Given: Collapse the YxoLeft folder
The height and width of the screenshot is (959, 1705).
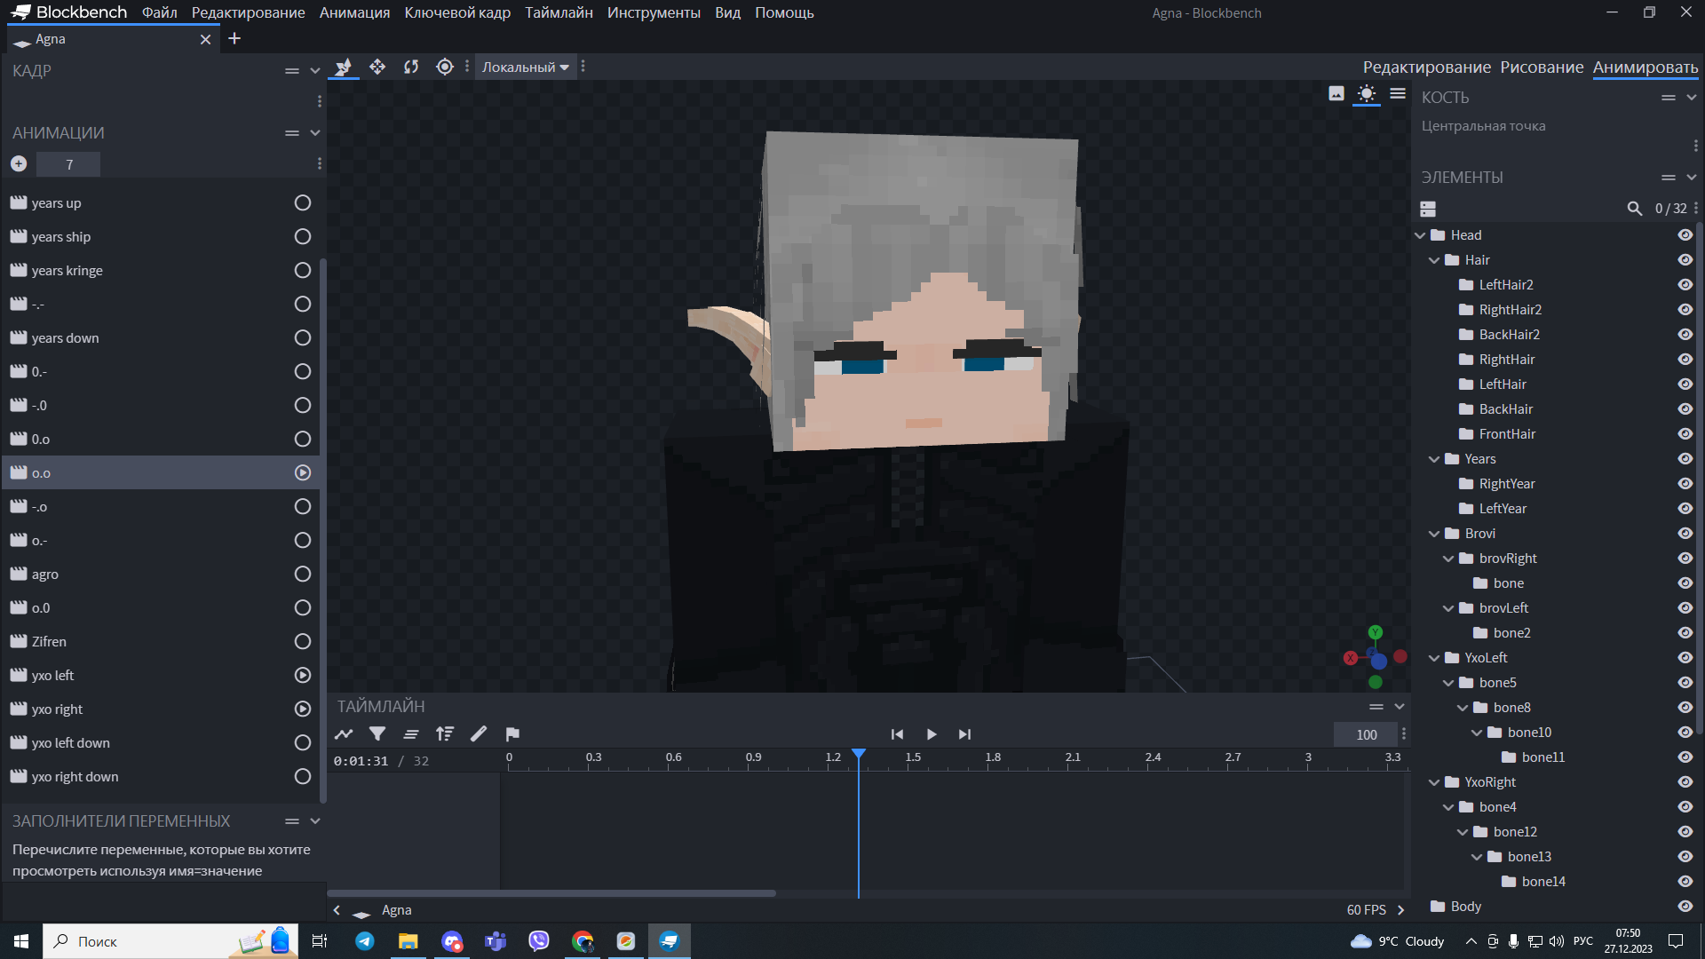Looking at the screenshot, I should [1435, 658].
